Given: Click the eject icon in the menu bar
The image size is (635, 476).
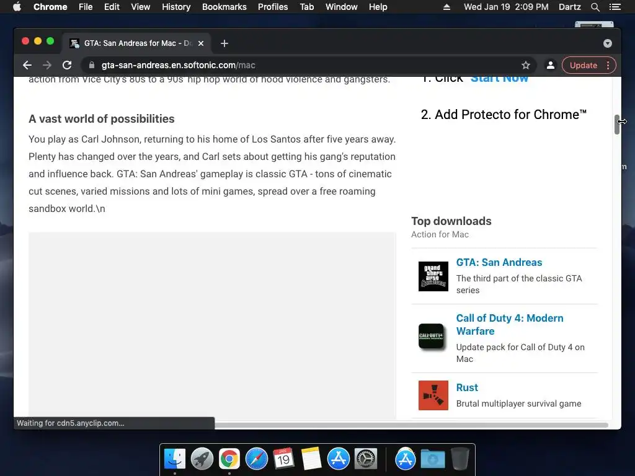Looking at the screenshot, I should (446, 7).
